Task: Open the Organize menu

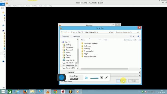Action: click(65, 36)
